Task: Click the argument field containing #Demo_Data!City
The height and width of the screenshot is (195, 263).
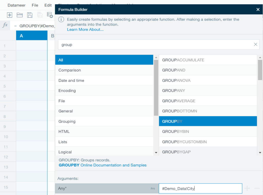Action: (200, 188)
